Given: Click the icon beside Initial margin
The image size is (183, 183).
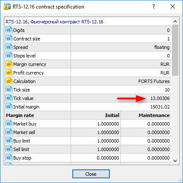Looking at the screenshot, I should [x=9, y=107].
